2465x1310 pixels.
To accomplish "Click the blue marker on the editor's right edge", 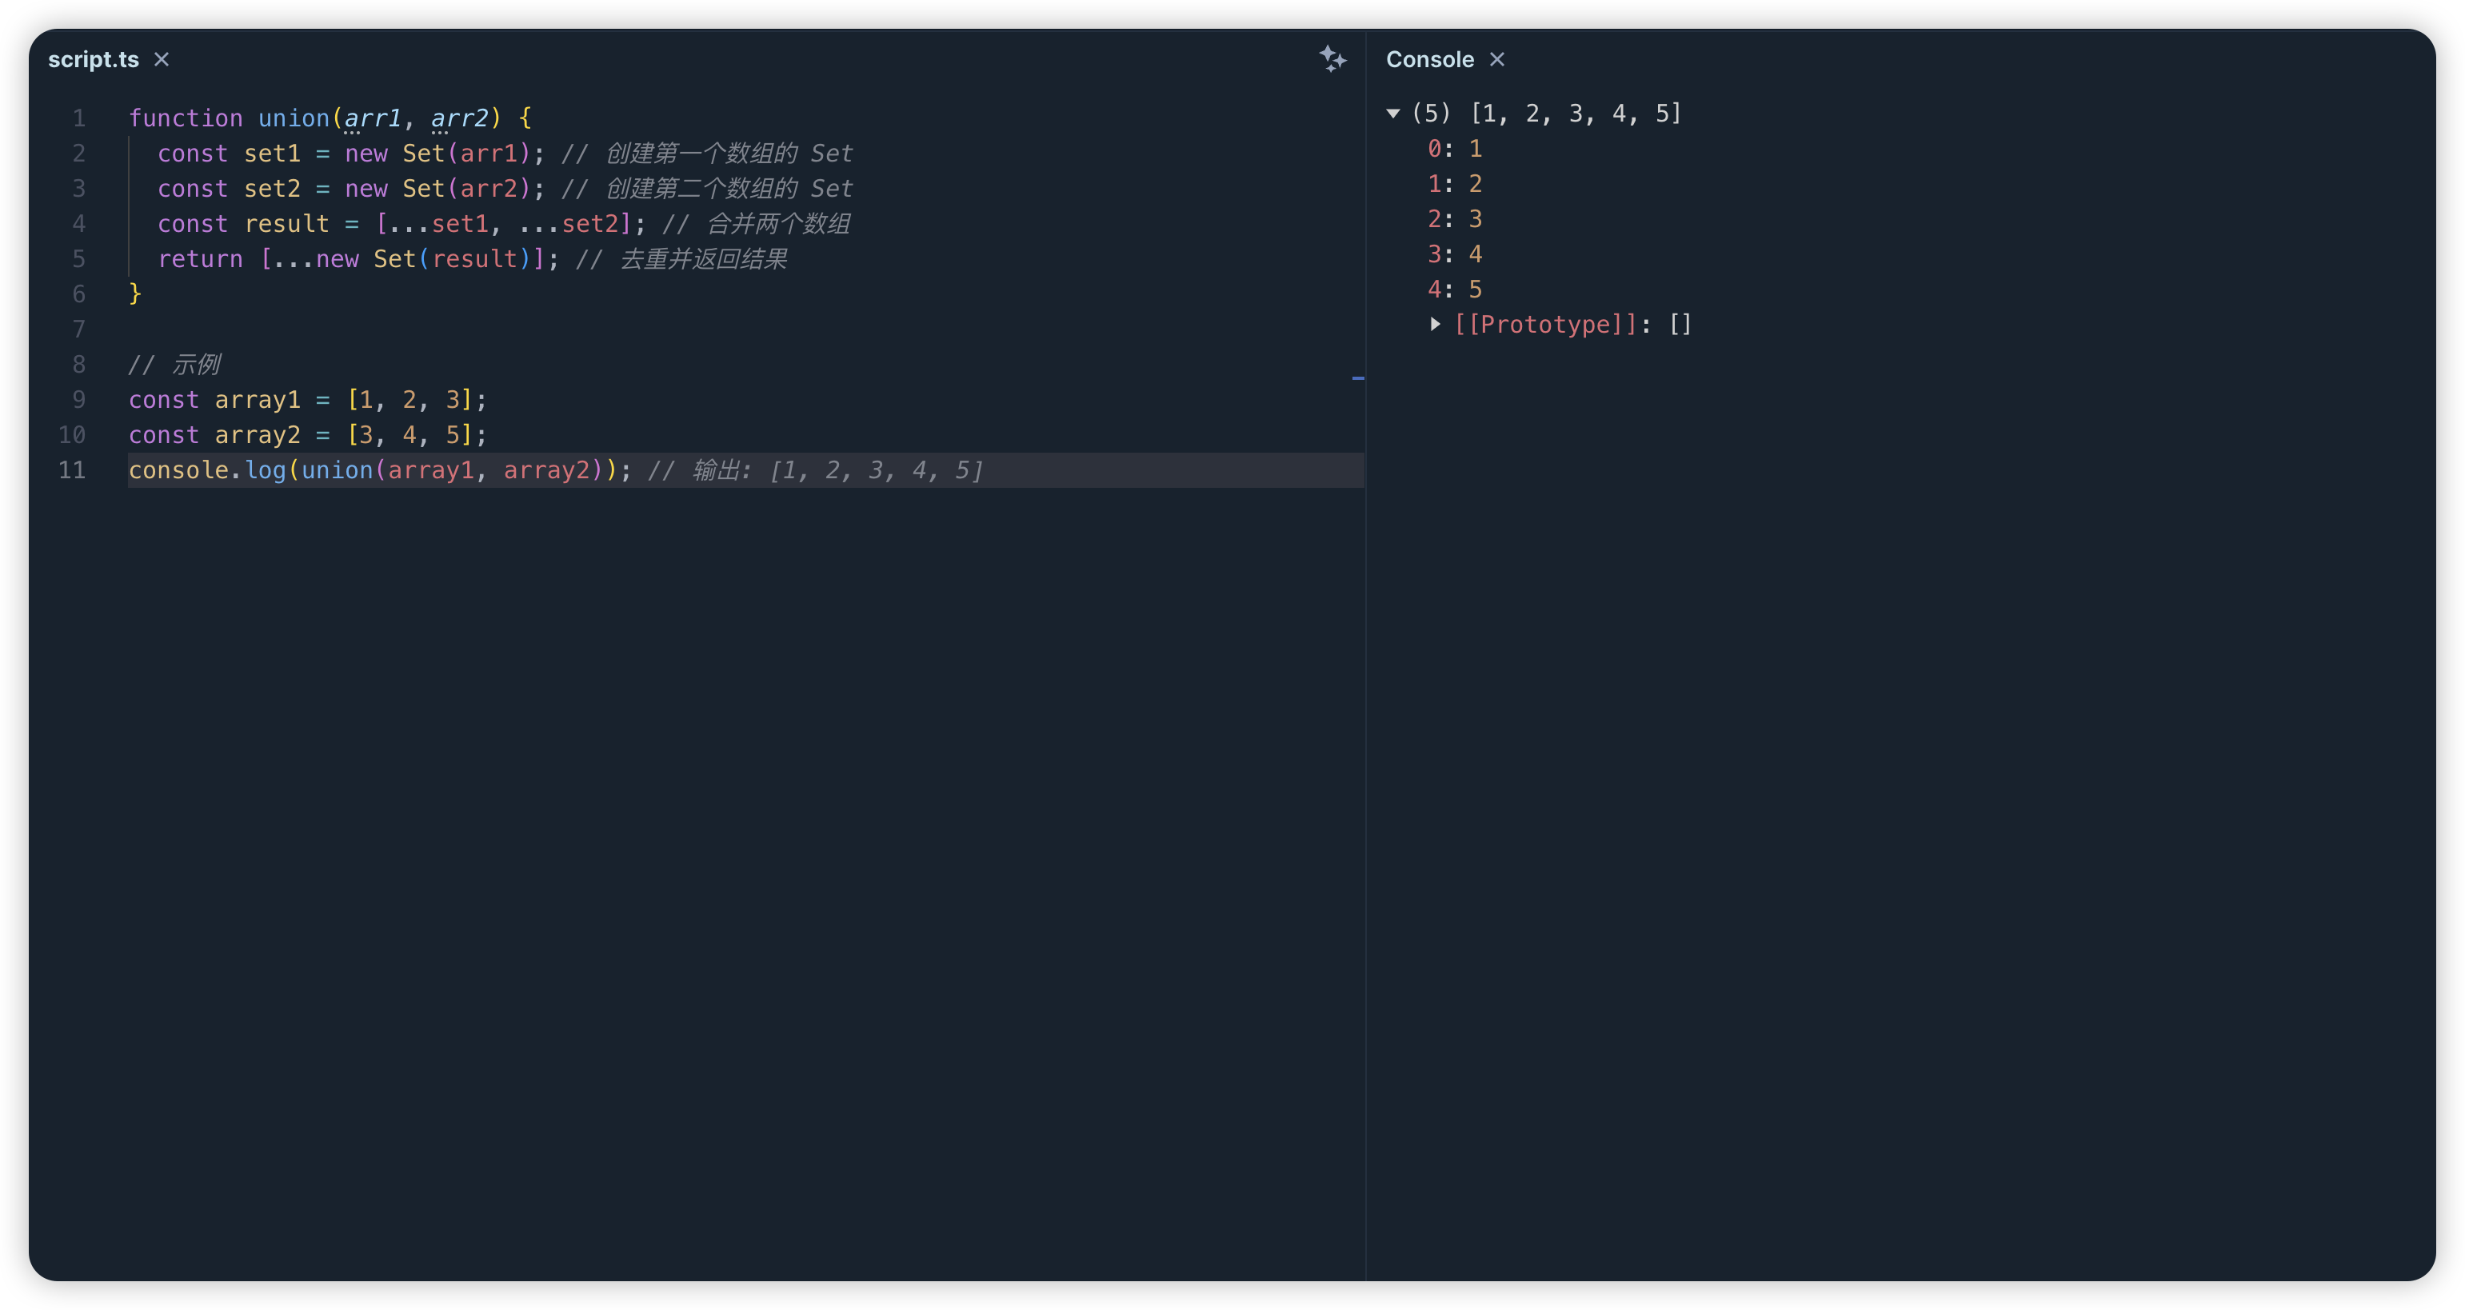I will point(1358,379).
